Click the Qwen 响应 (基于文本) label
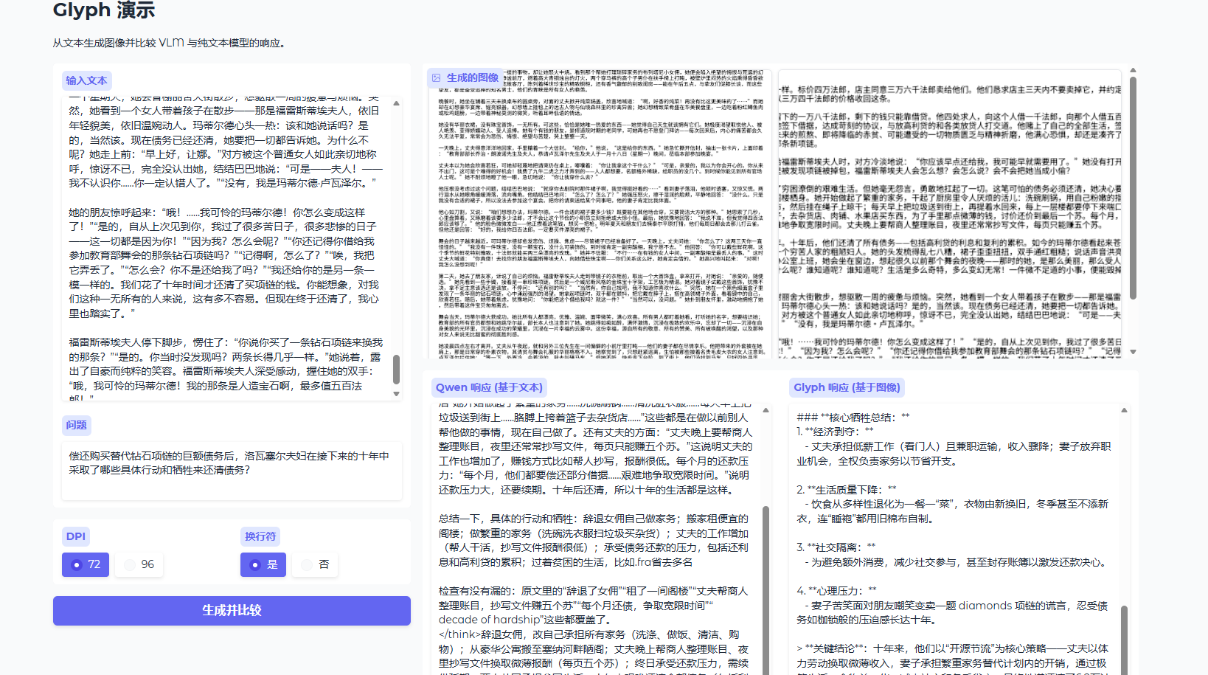The height and width of the screenshot is (675, 1208). tap(489, 387)
